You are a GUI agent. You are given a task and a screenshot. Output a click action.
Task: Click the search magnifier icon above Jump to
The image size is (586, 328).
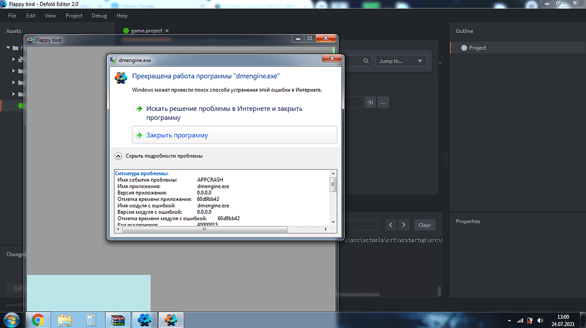coord(366,61)
